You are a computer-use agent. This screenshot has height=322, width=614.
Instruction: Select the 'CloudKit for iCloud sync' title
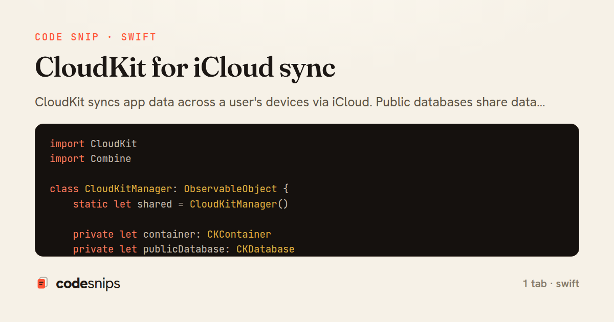[x=185, y=67]
